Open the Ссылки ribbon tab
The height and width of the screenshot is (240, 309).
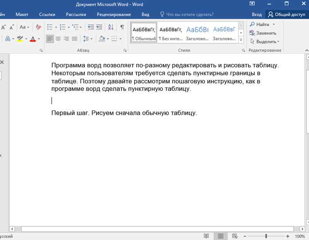click(x=47, y=15)
